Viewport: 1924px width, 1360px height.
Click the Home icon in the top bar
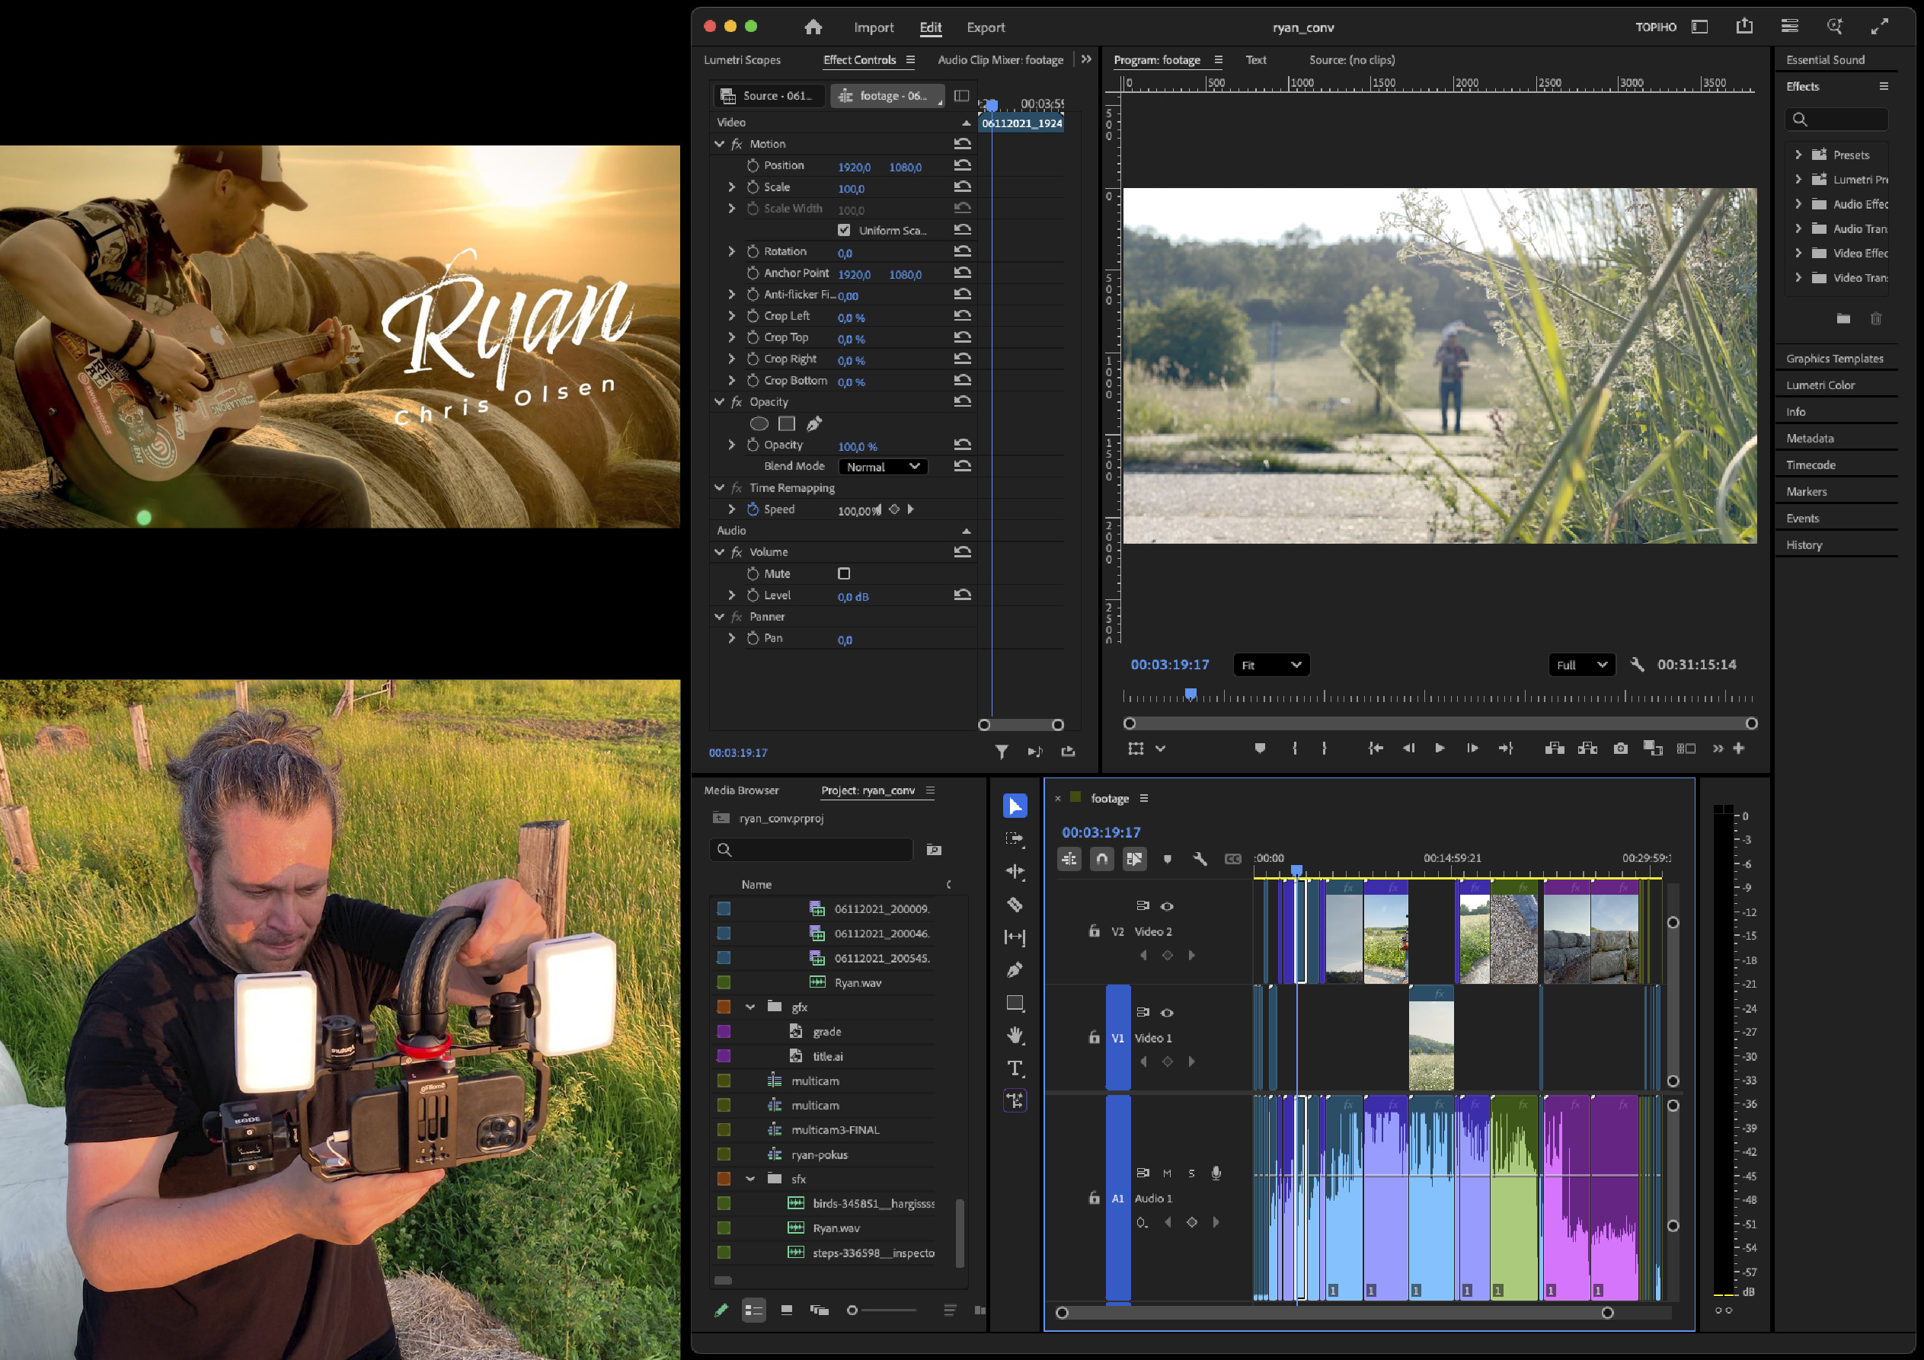813,27
